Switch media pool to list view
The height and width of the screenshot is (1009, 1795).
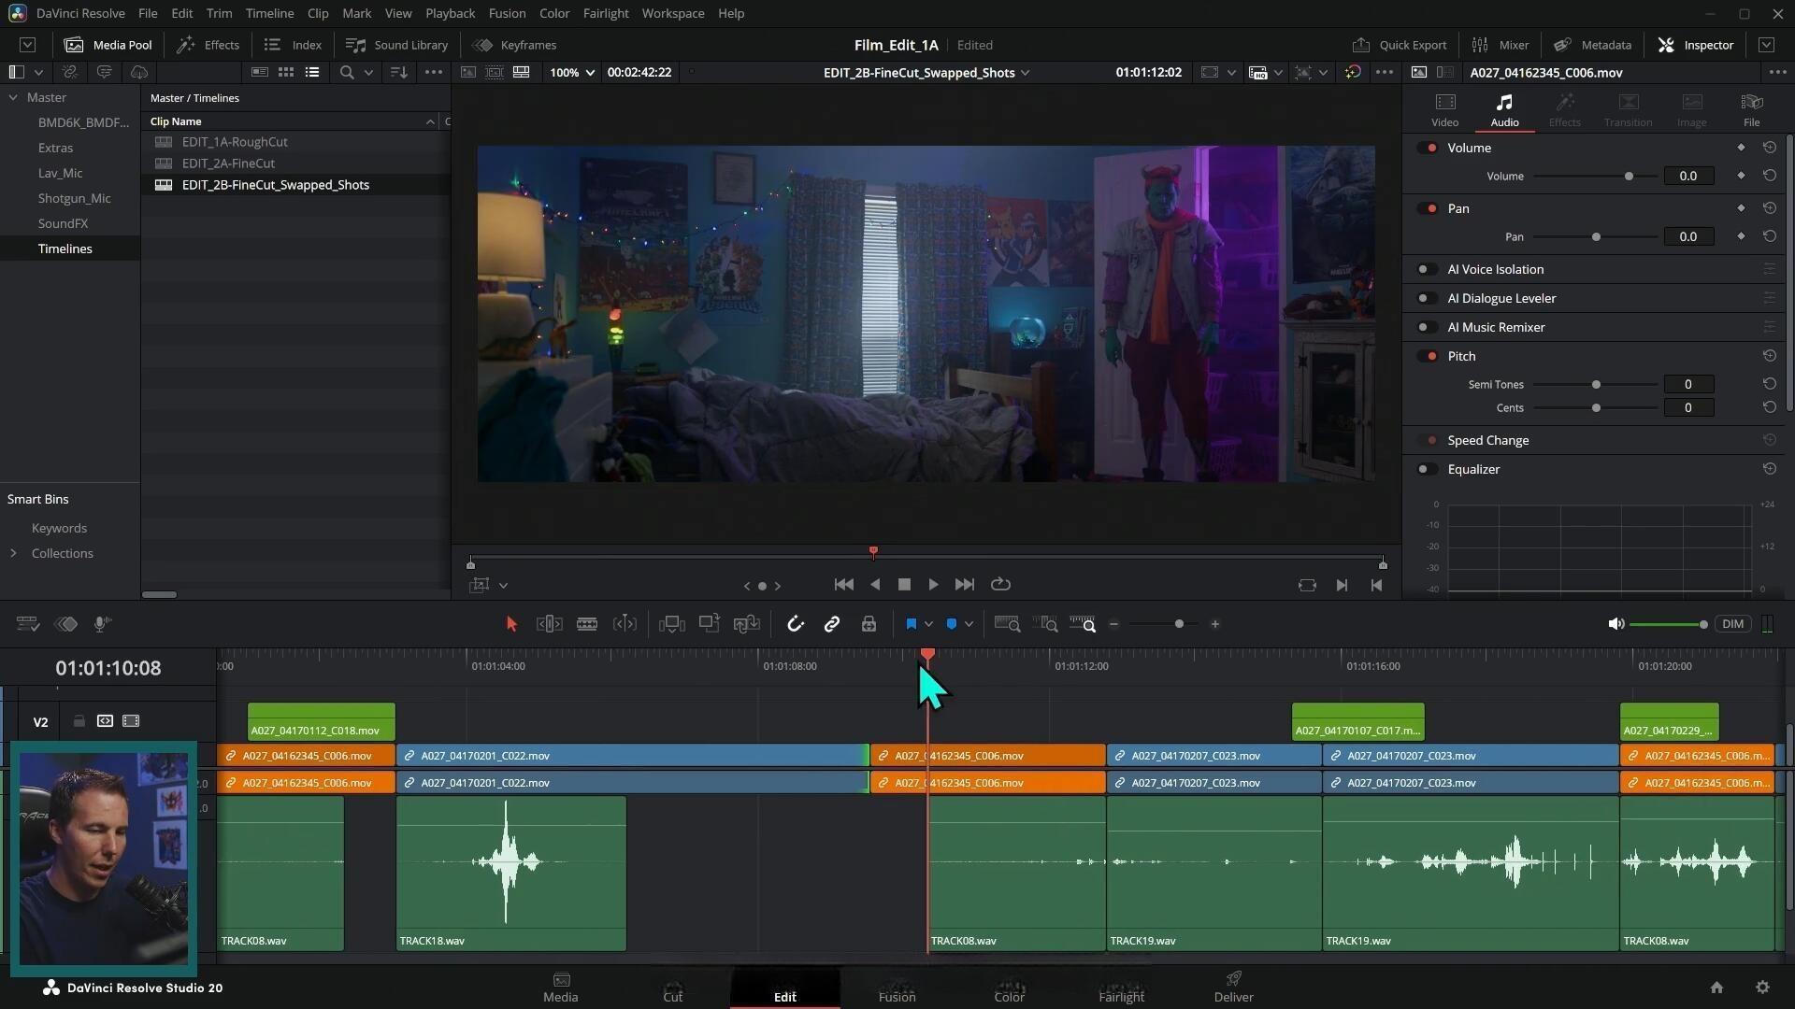coord(312,72)
